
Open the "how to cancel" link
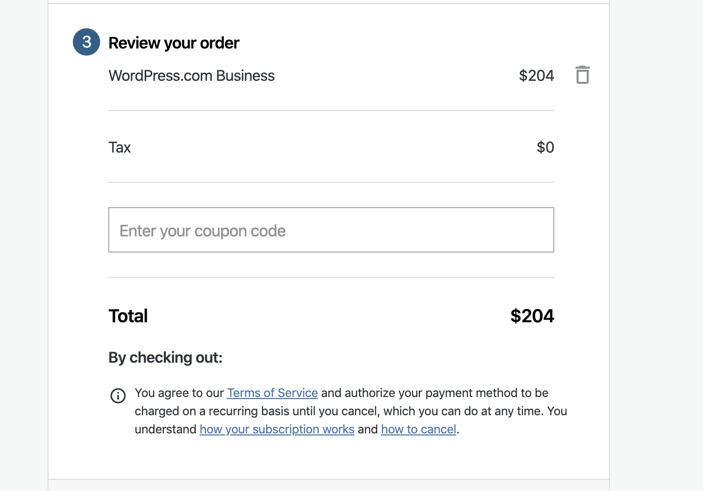(418, 429)
